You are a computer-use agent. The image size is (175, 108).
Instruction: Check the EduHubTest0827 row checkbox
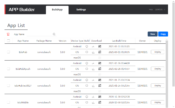pyautogui.click(x=8, y=85)
